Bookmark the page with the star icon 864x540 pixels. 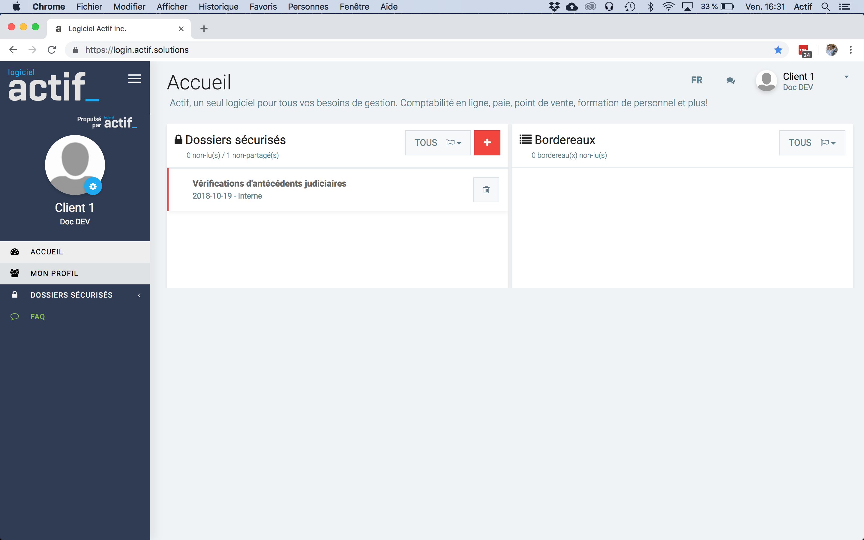778,50
